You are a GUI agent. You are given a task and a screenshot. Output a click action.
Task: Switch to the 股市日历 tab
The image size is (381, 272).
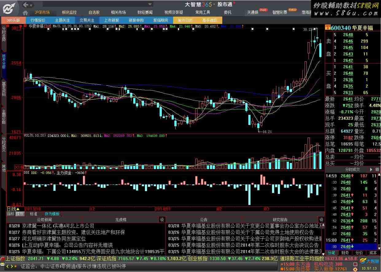click(x=185, y=20)
